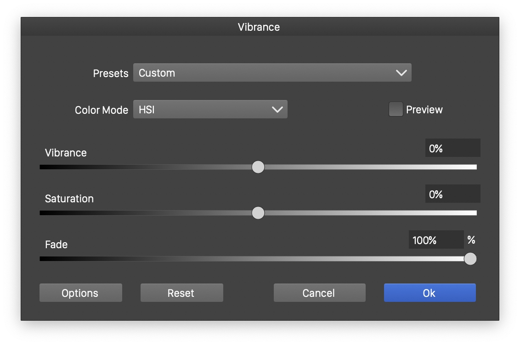Open the Presets dropdown showing Custom

[x=272, y=73]
